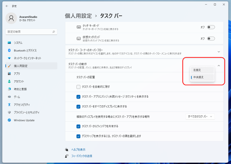231x164 pixels.
Task: Click the feedback icon beside フィードバックの送信
Action: tap(67, 156)
